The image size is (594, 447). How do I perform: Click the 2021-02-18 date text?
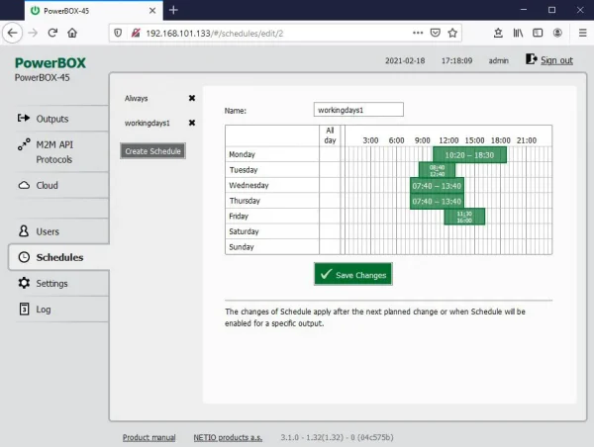tap(405, 60)
